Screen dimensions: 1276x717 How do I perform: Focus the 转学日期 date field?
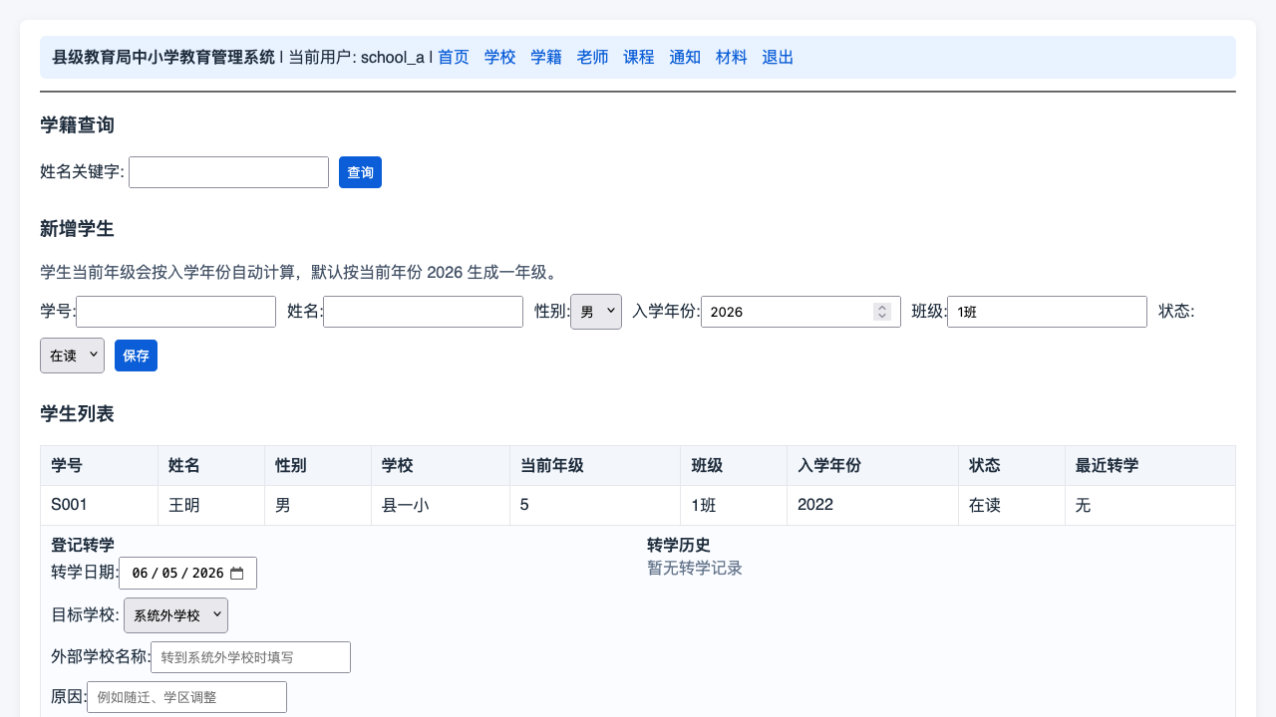(x=187, y=573)
